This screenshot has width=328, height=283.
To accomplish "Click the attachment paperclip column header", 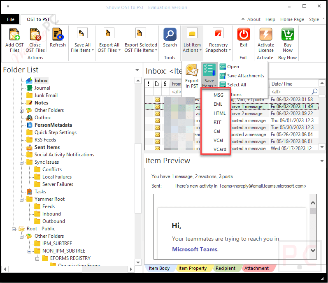I will (165, 84).
